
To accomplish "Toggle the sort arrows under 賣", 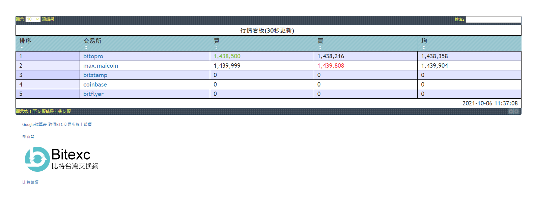I will pos(320,47).
